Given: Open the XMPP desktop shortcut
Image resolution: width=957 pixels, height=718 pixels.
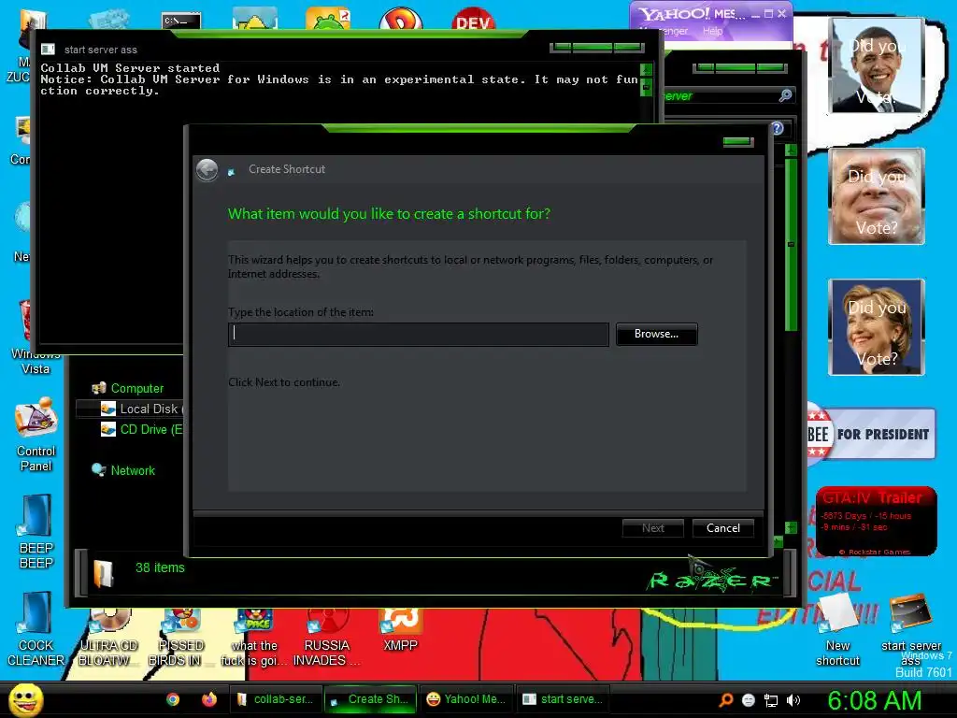Looking at the screenshot, I should (x=400, y=631).
